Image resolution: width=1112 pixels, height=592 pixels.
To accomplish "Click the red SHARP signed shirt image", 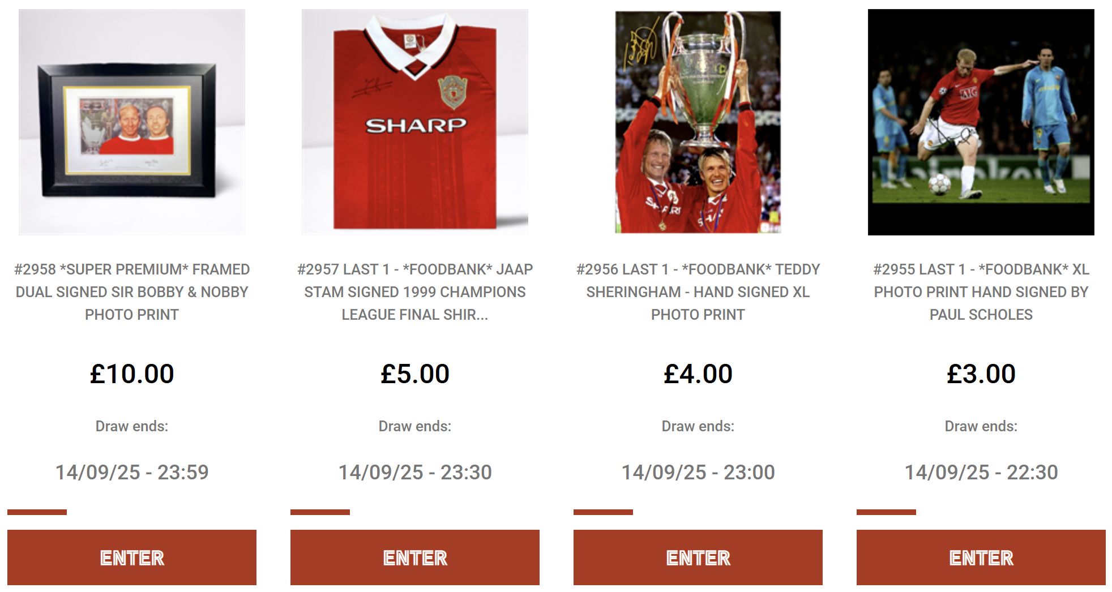I will pos(414,122).
